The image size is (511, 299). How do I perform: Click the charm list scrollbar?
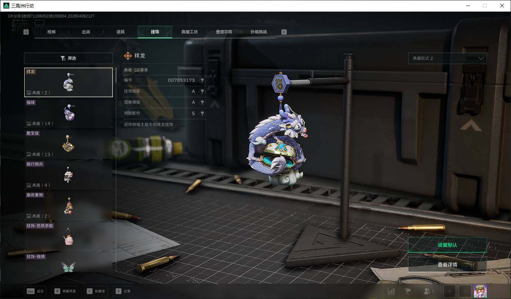click(x=116, y=75)
